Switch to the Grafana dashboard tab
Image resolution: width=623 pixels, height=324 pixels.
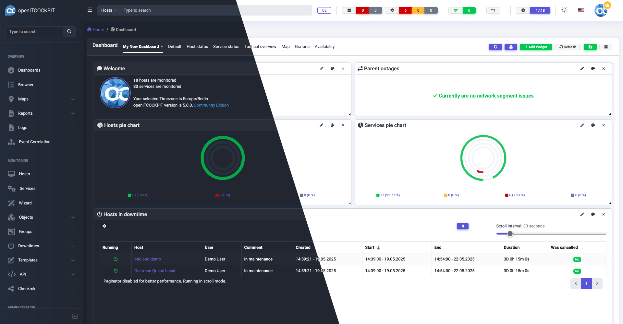(x=302, y=47)
